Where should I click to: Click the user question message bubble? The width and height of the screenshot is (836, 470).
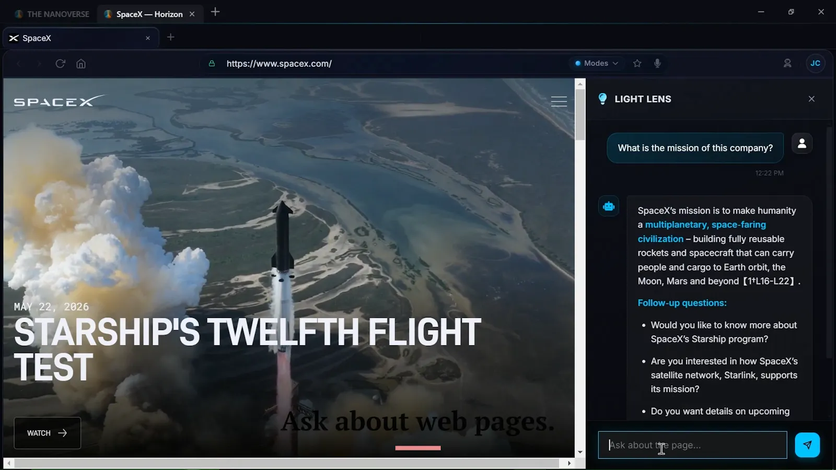[695, 148]
